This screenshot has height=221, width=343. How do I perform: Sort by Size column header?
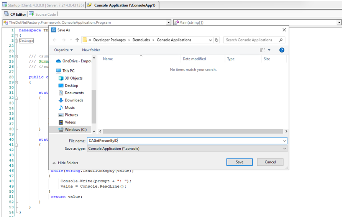(x=267, y=59)
